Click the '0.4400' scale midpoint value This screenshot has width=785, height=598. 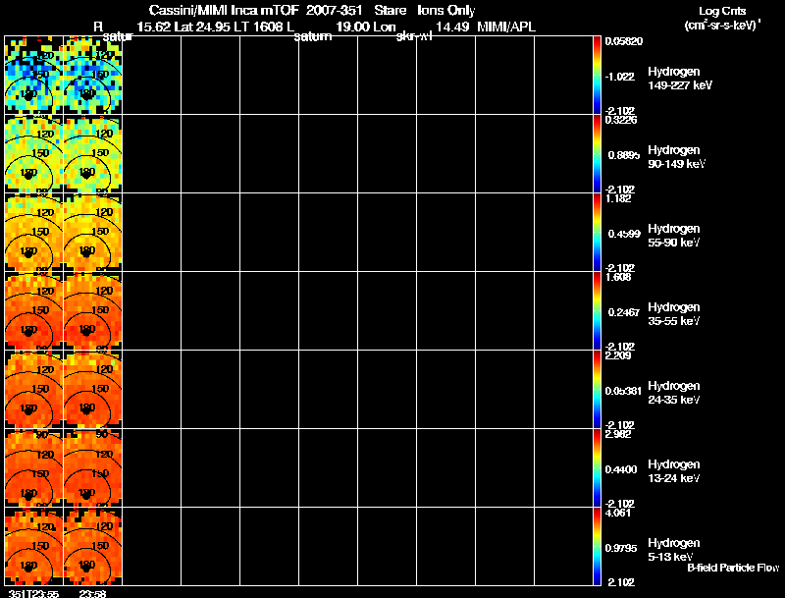click(x=621, y=469)
